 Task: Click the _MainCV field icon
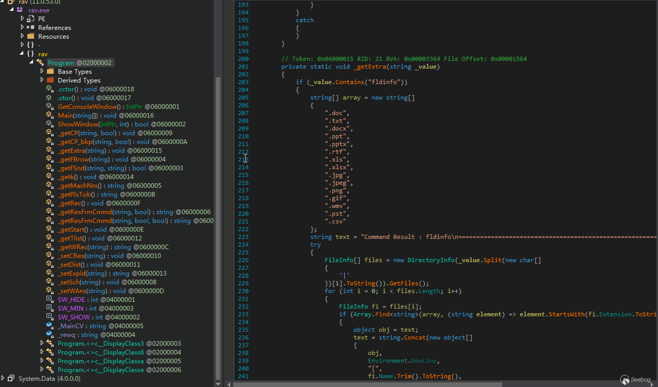50,326
